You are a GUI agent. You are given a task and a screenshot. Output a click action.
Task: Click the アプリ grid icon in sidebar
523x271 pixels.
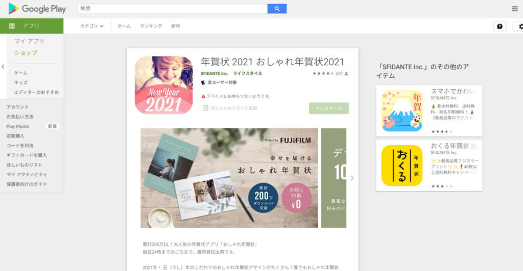pyautogui.click(x=12, y=26)
